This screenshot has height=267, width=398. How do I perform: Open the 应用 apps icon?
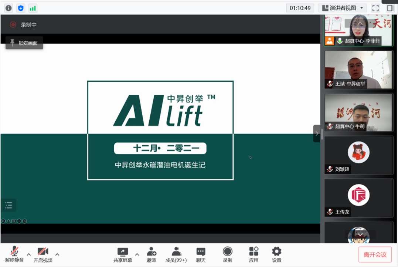pyautogui.click(x=254, y=254)
